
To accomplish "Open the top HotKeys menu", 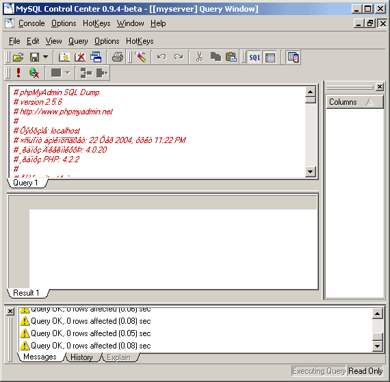I will (96, 23).
